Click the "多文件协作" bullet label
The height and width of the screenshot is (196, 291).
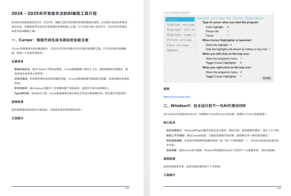[21, 88]
